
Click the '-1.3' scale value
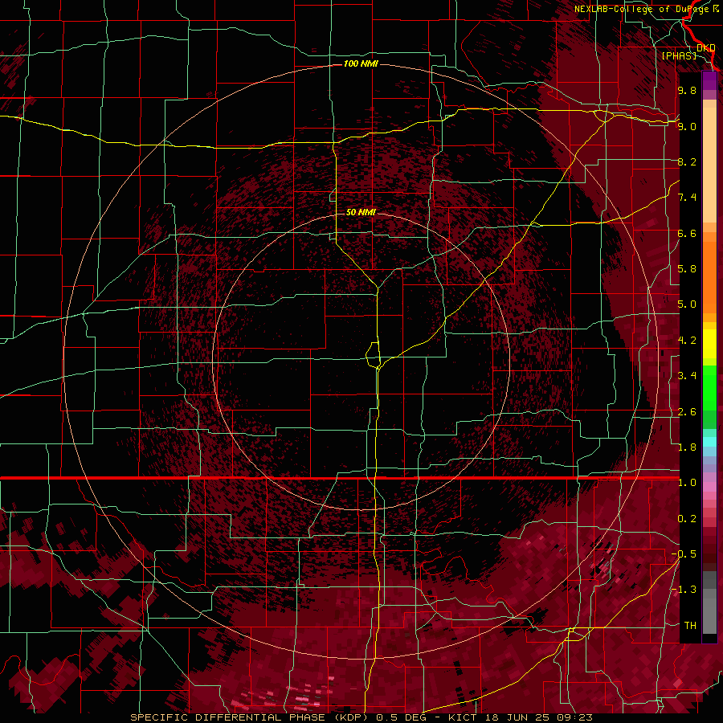pyautogui.click(x=684, y=590)
